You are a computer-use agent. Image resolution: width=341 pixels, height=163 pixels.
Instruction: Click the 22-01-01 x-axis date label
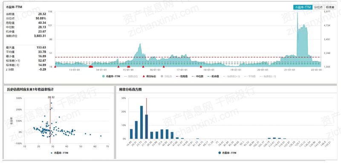(x=316, y=70)
